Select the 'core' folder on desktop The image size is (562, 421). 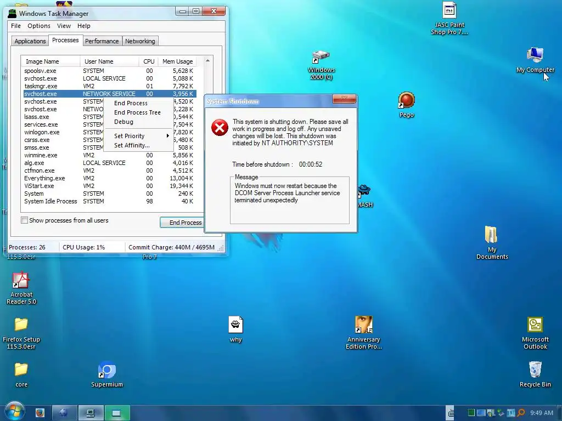21,375
